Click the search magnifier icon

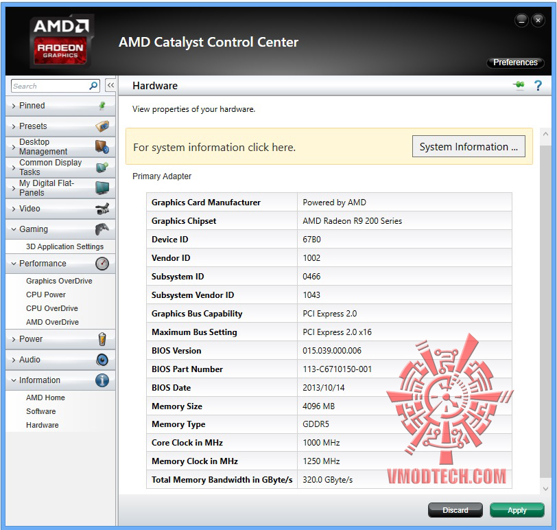tap(93, 86)
